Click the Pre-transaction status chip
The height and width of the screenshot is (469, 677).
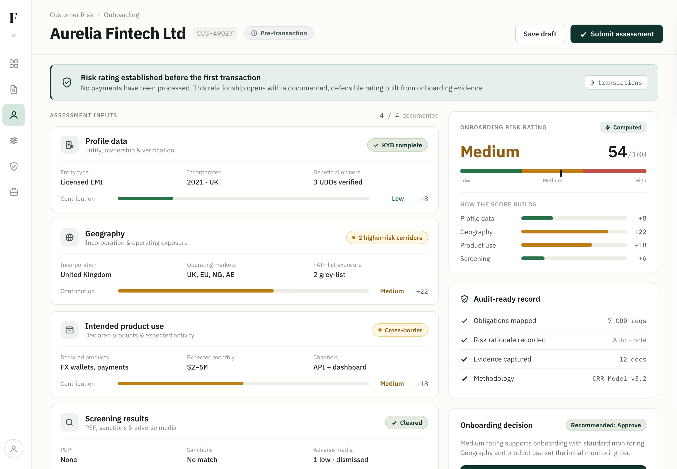point(279,33)
